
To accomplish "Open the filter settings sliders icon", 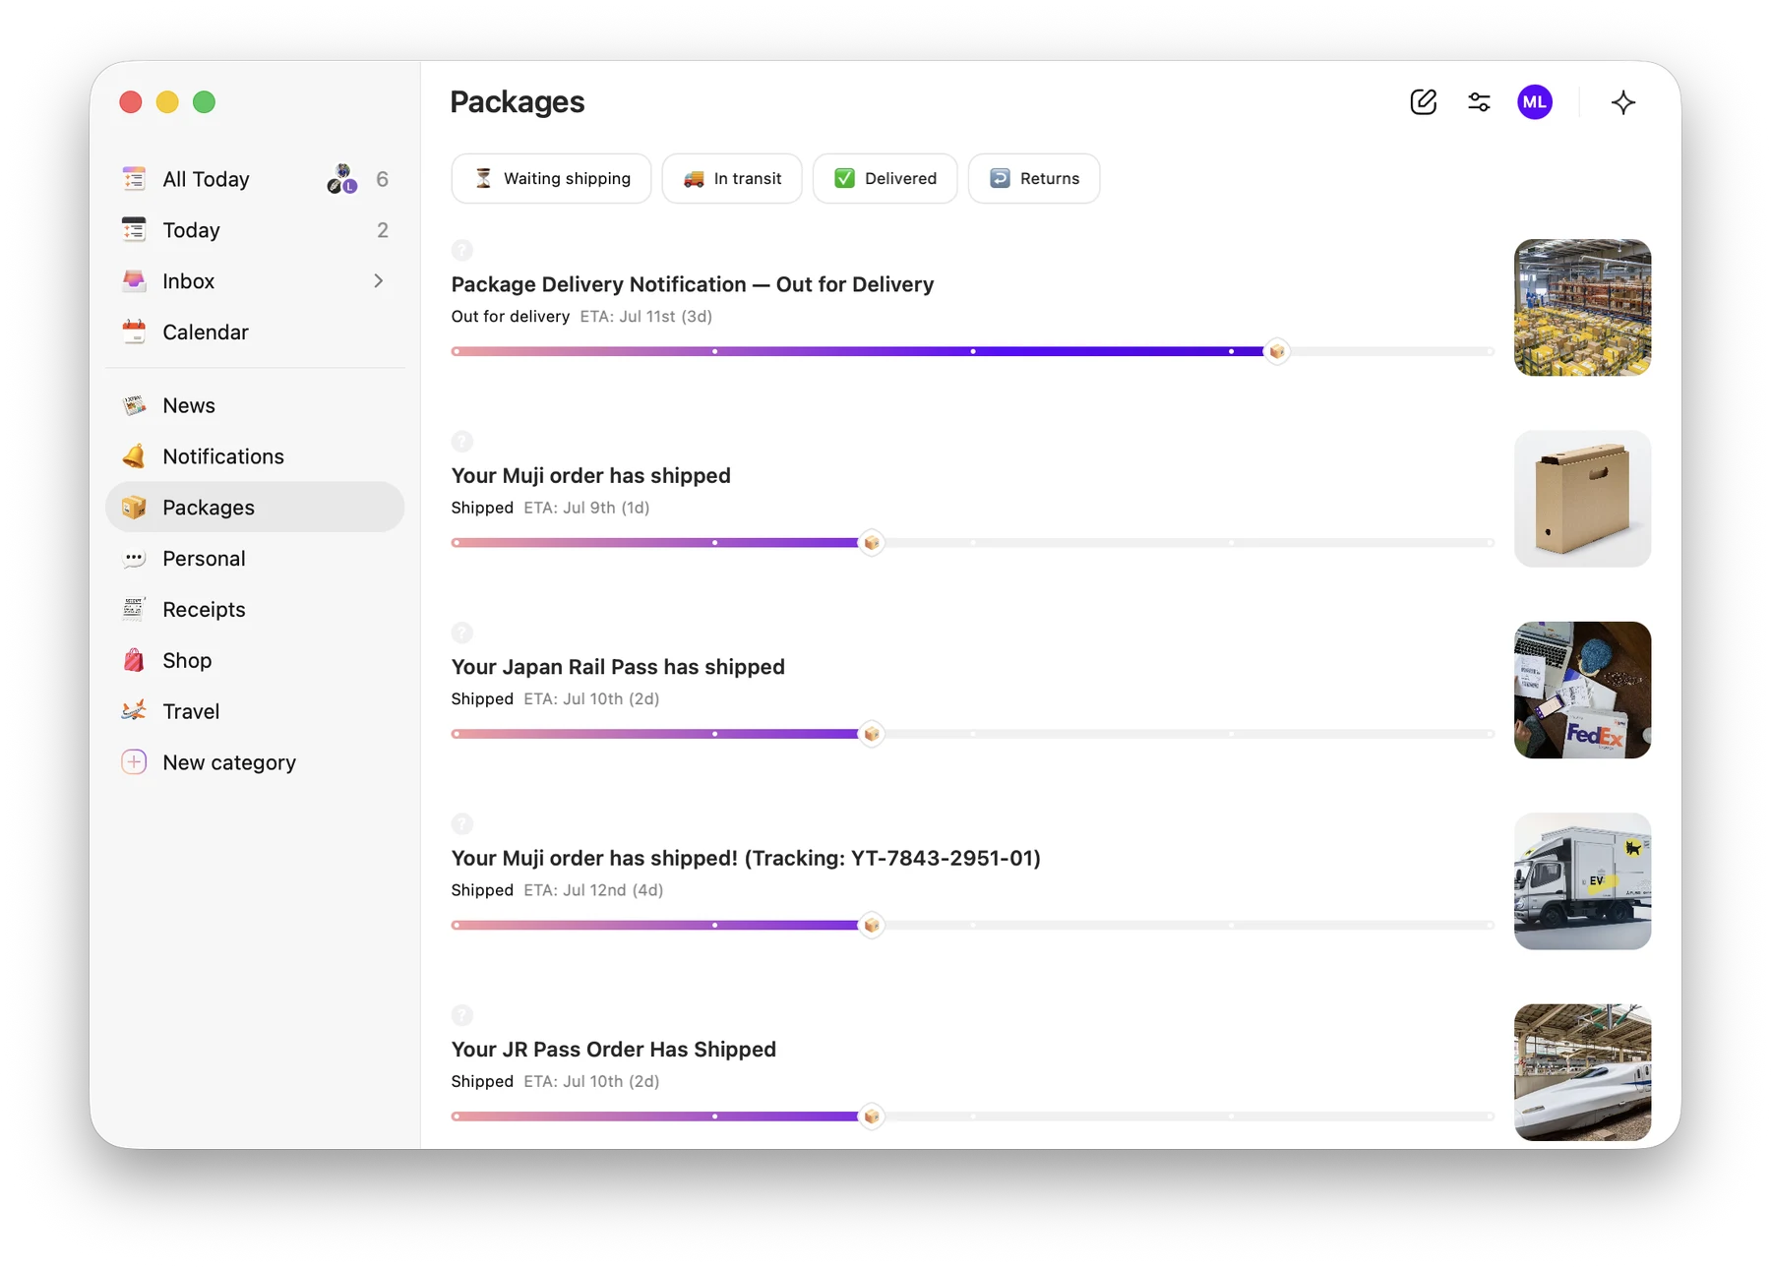I will (1479, 102).
